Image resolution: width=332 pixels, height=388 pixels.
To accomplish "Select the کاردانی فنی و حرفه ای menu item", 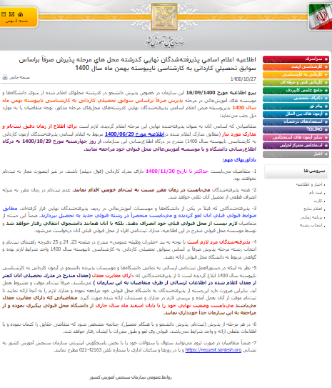I will 296,83.
